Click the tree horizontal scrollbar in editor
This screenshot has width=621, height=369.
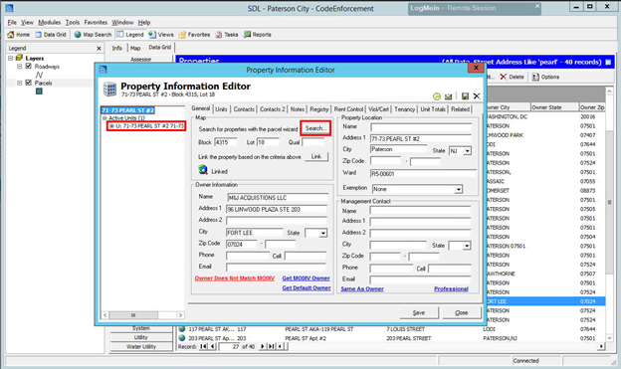point(142,315)
